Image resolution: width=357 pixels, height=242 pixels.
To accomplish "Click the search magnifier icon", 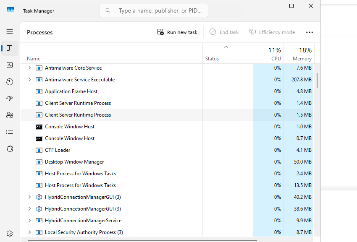I will 108,10.
